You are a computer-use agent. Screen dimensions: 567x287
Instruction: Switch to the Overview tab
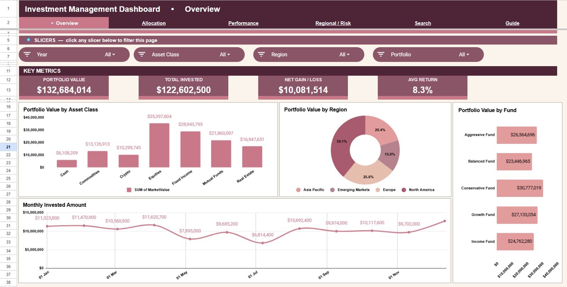64,23
